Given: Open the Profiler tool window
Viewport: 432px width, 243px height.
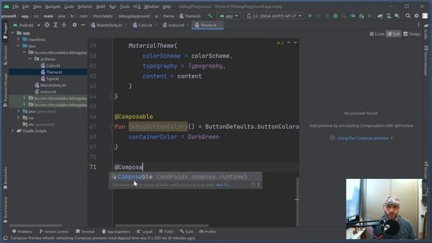Looking at the screenshot, I should coord(208,232).
